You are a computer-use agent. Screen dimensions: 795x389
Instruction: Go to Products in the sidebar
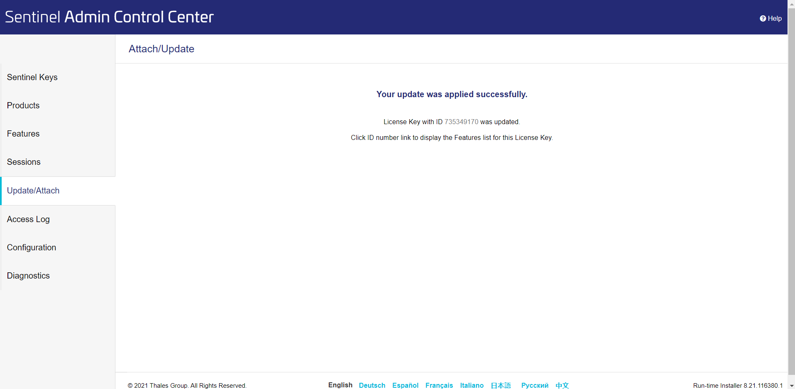click(x=23, y=106)
